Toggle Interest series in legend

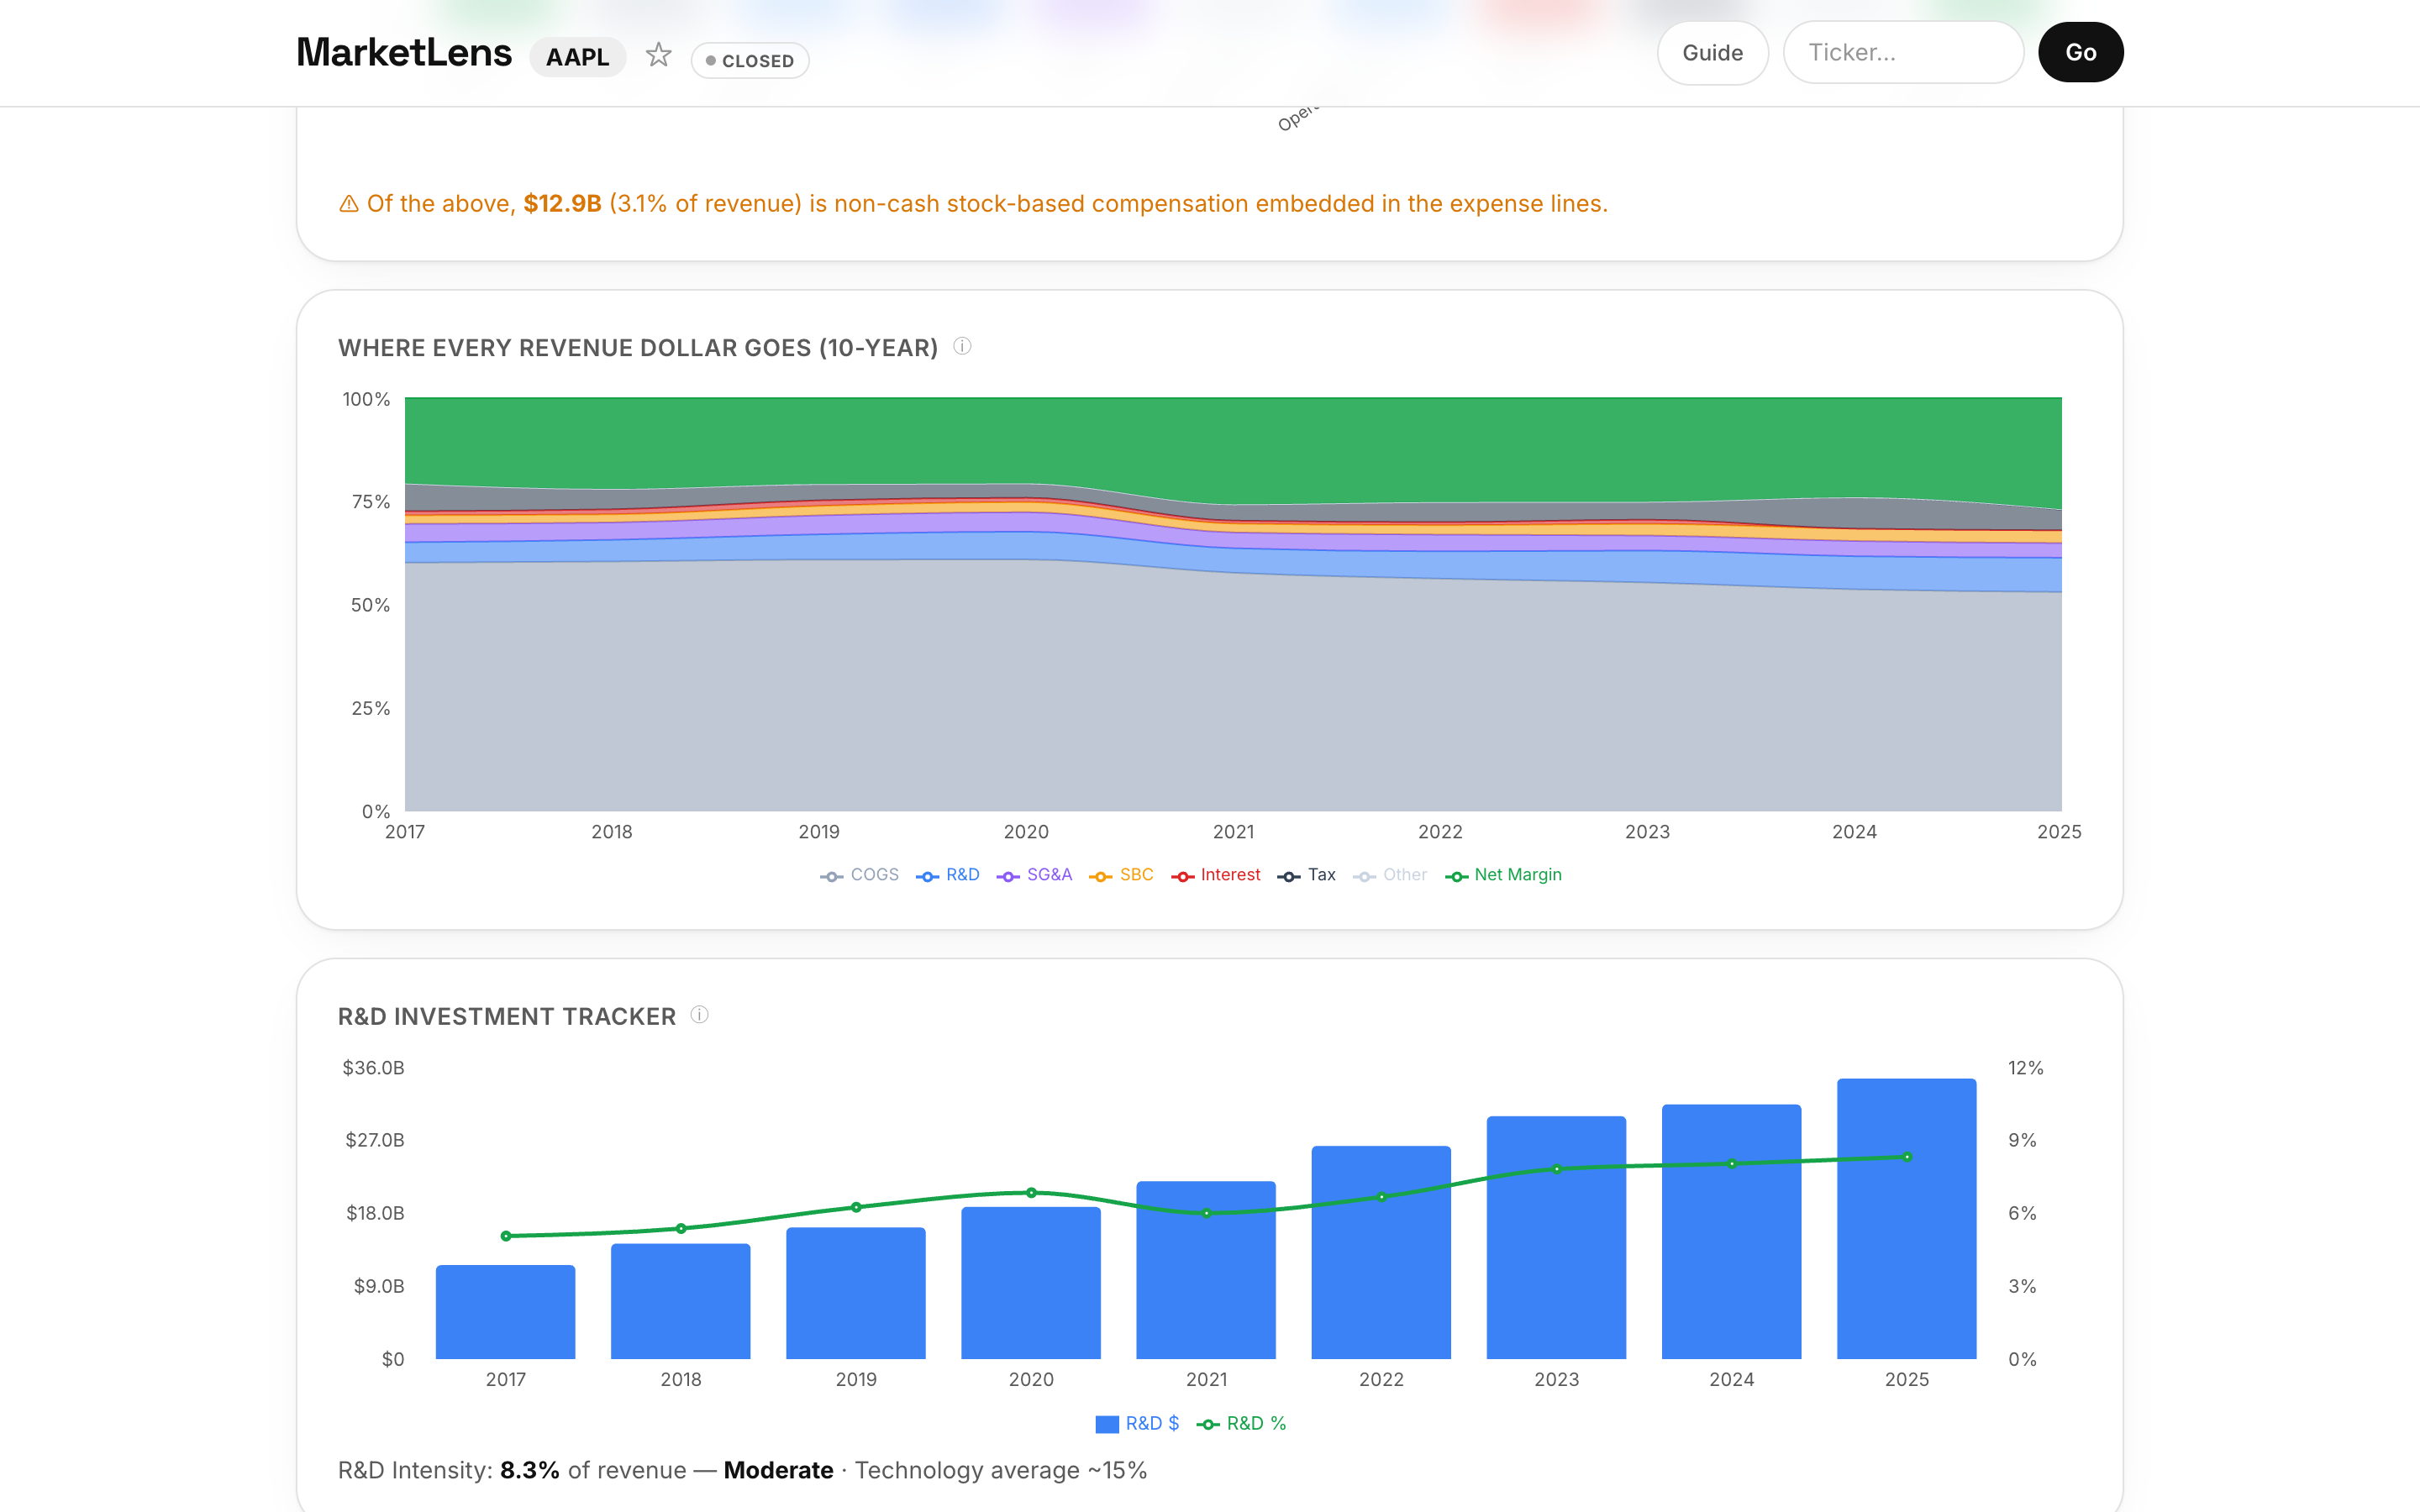pos(1215,875)
